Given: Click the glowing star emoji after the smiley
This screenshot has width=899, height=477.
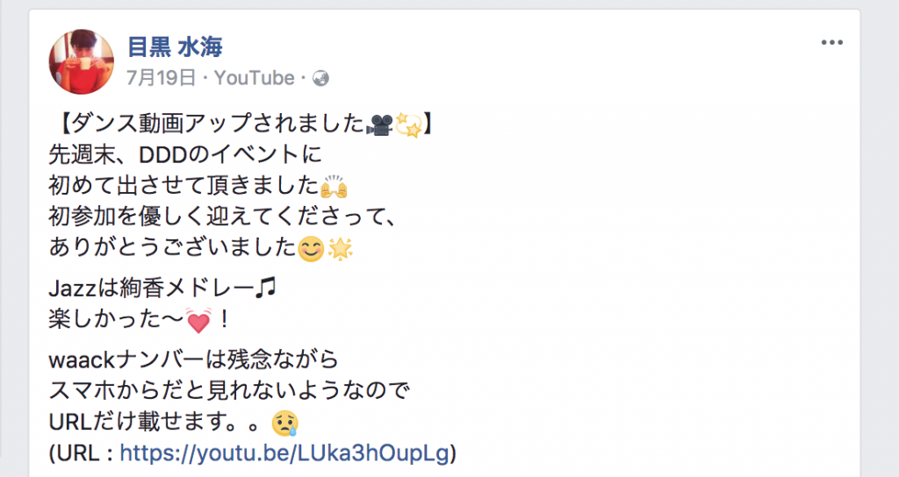Looking at the screenshot, I should 340,248.
